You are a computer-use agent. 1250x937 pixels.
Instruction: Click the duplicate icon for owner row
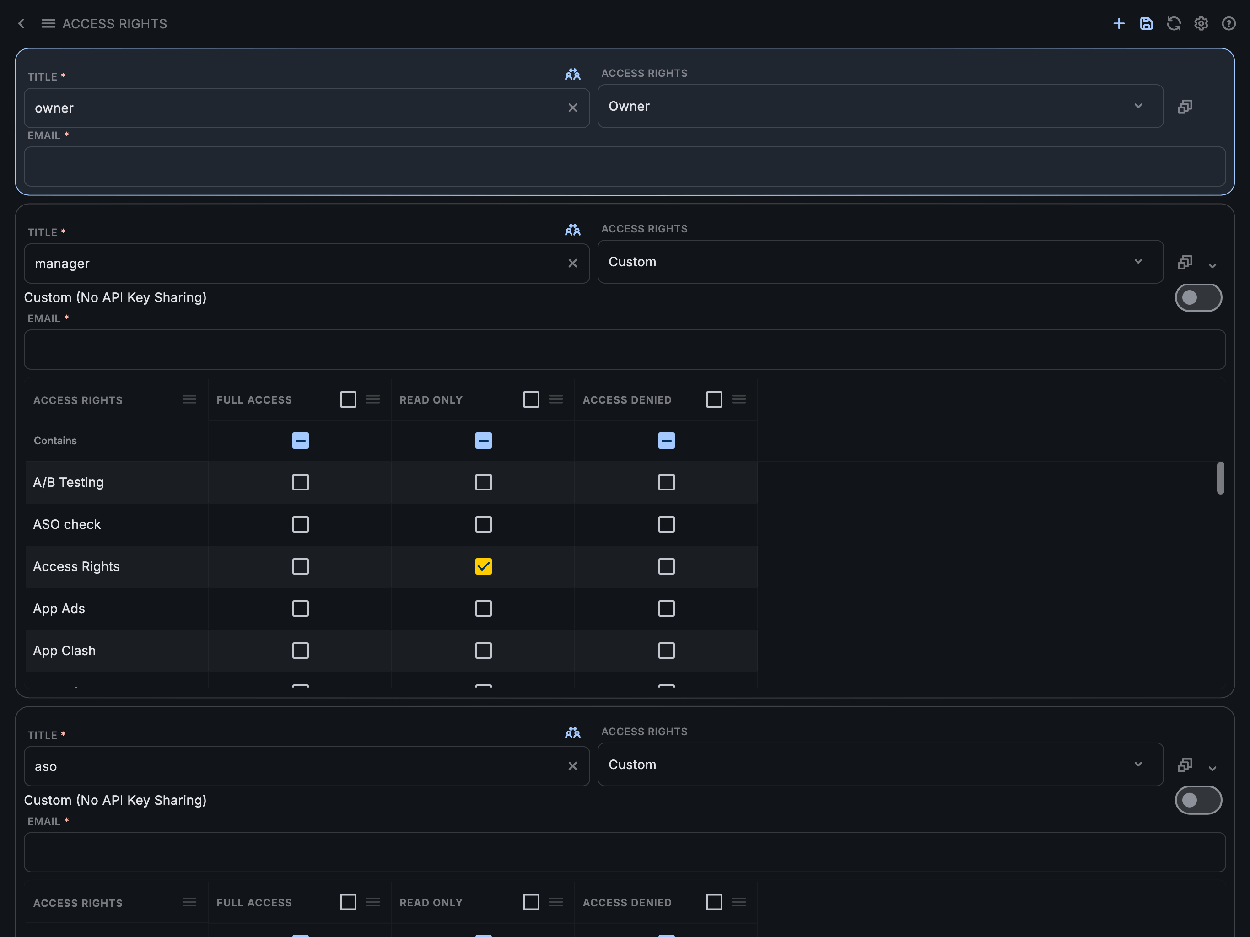(1185, 106)
